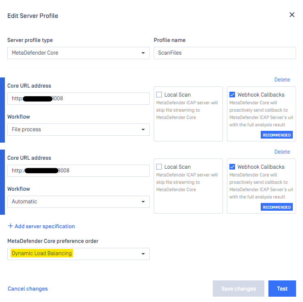The image size is (303, 302).
Task: Enable Local Scan for the first server
Action: pos(159,95)
